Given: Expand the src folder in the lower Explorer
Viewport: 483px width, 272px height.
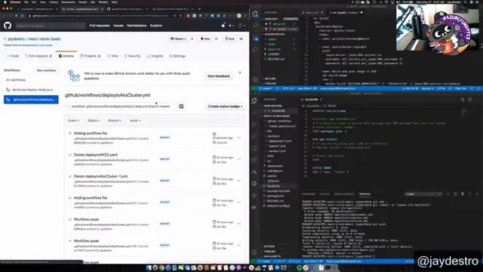Looking at the screenshot, I should [x=269, y=161].
